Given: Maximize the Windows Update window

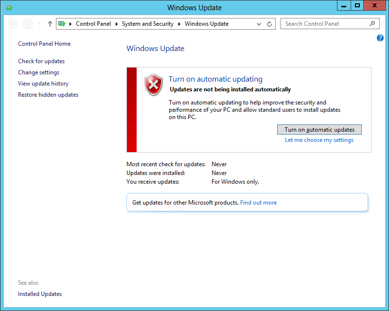Looking at the screenshot, I should coord(357,5).
